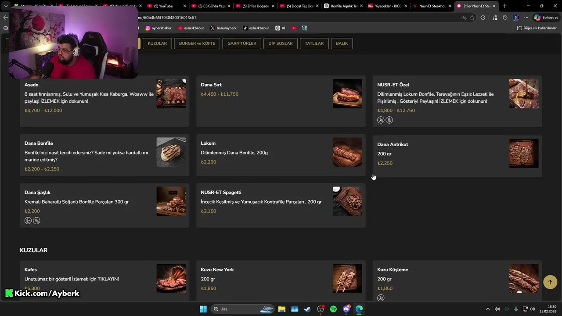Click the browser address bar URL
The height and width of the screenshot is (316, 562).
[x=299, y=18]
